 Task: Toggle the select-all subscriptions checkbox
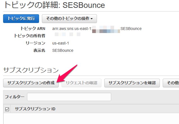click(x=7, y=109)
